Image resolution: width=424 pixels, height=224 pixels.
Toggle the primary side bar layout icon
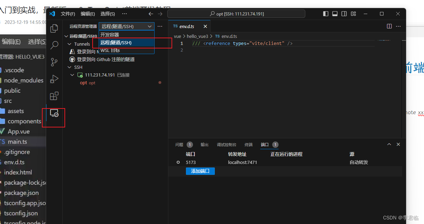click(x=326, y=14)
